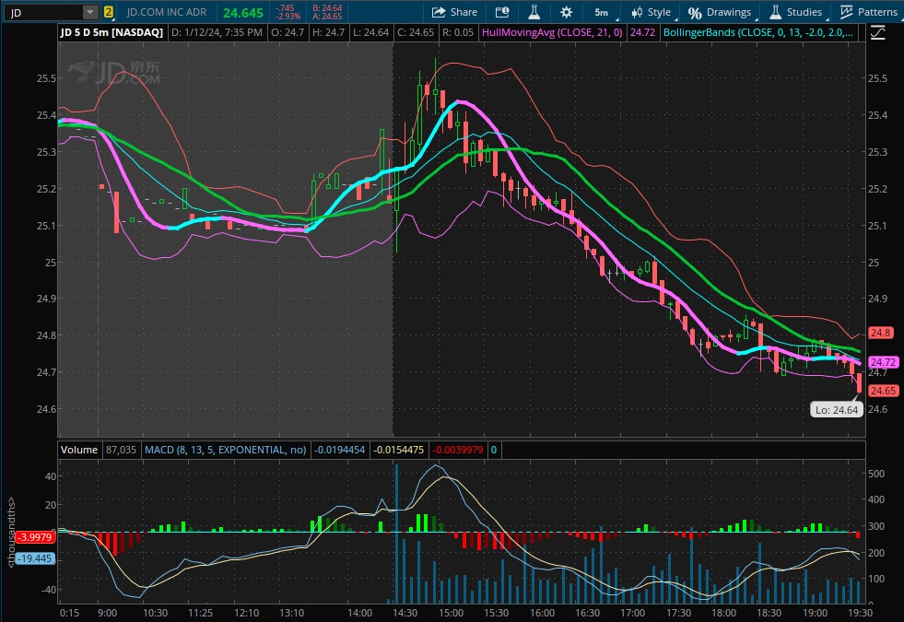The height and width of the screenshot is (622, 904).
Task: Click the red 24.8 price bubble
Action: click(x=881, y=333)
